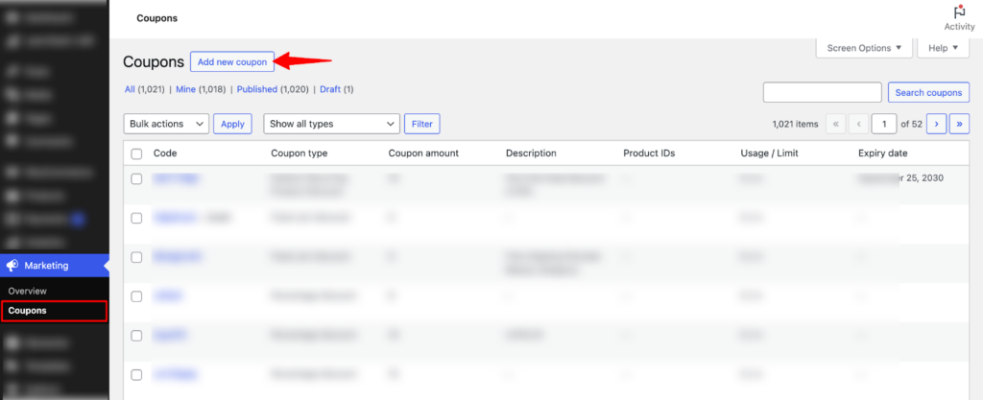Click the Marketing megaphone icon in sidebar
The width and height of the screenshot is (983, 400).
point(12,266)
